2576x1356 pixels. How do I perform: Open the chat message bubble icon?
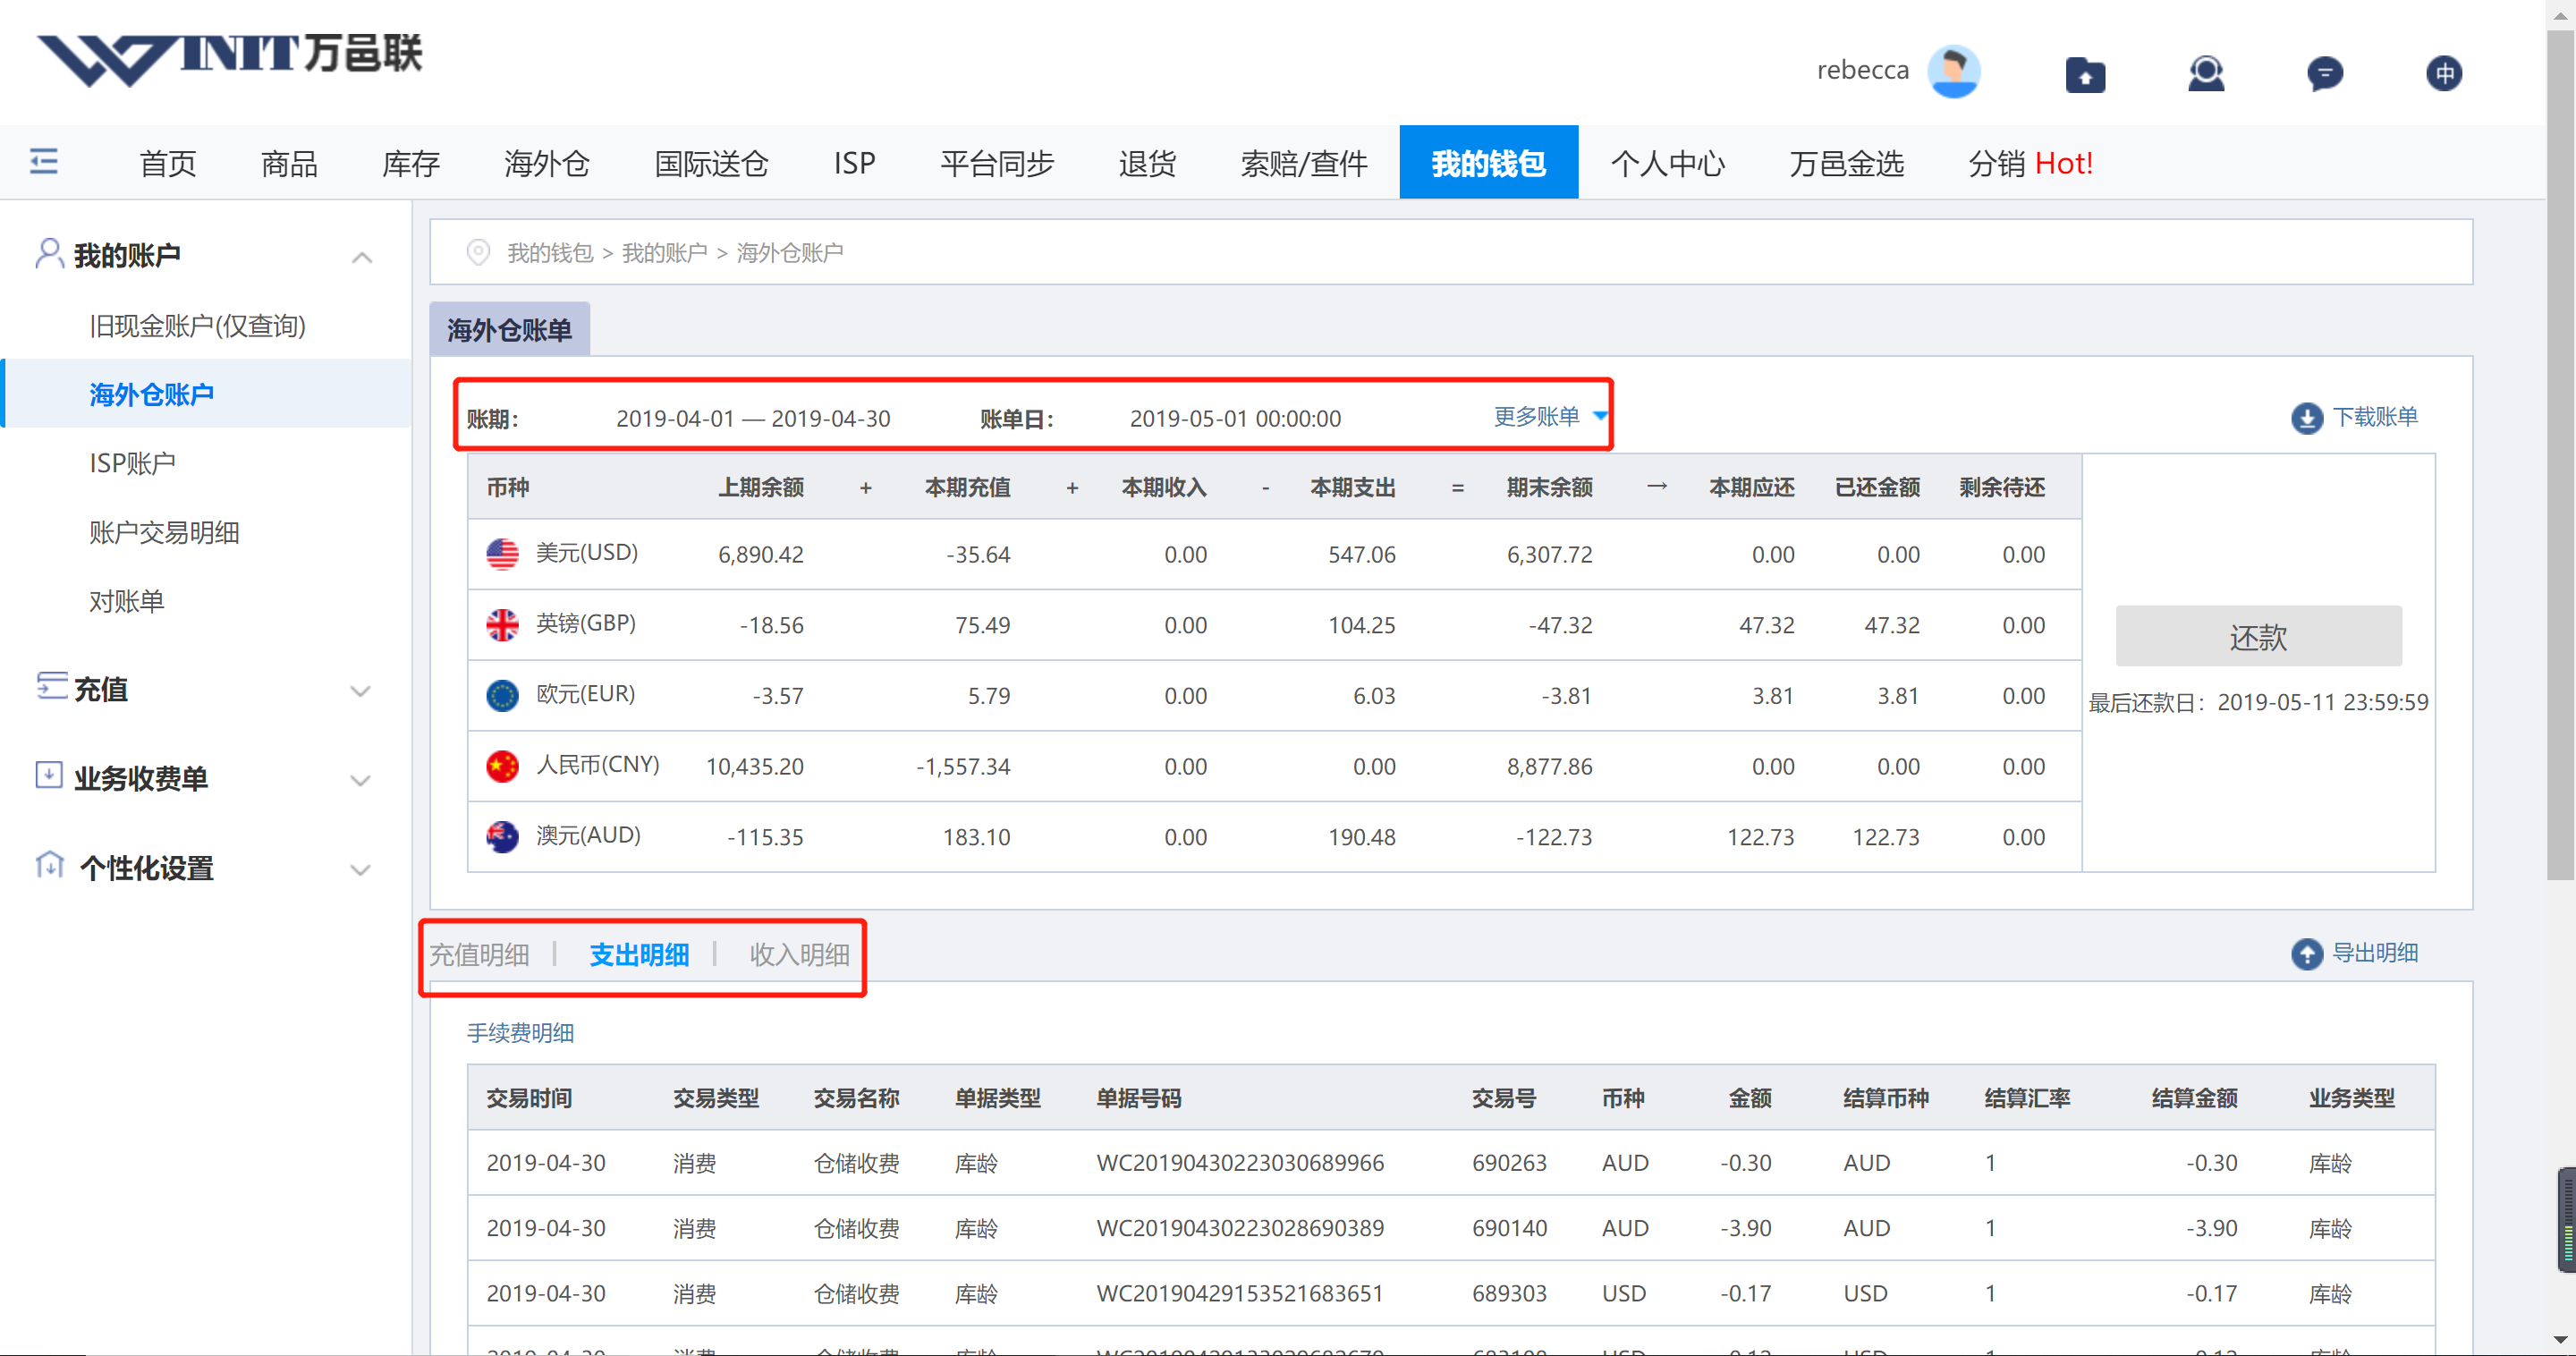click(x=2325, y=73)
